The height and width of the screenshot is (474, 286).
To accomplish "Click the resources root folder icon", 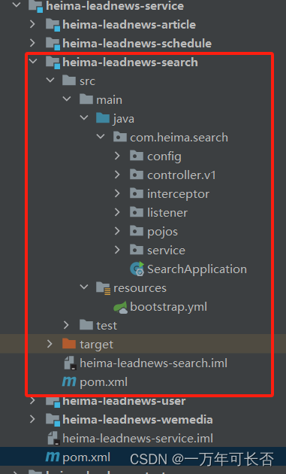I will pyautogui.click(x=104, y=287).
